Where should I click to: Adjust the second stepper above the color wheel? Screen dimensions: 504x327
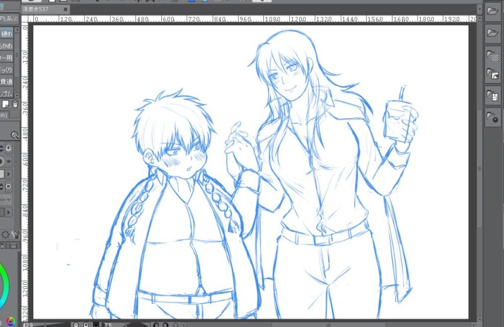coord(2,186)
